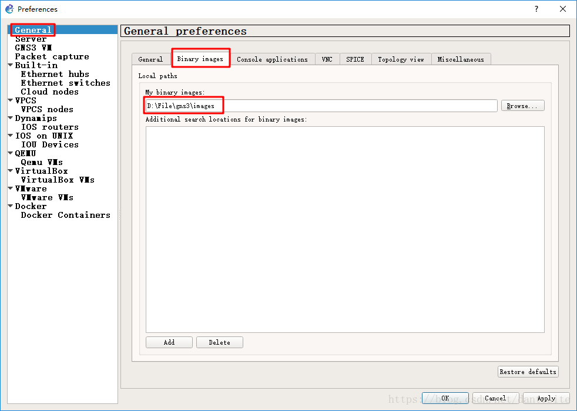Collapse the Docker tree section

[x=11, y=206]
